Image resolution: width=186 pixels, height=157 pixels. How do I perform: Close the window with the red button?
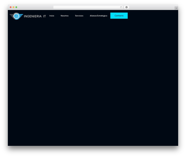click(x=11, y=7)
